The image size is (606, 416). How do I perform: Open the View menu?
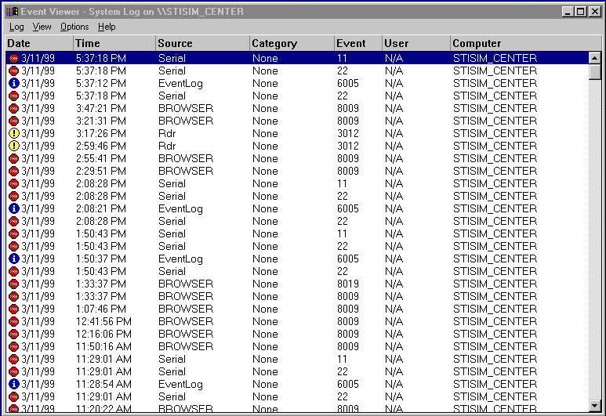click(x=42, y=27)
